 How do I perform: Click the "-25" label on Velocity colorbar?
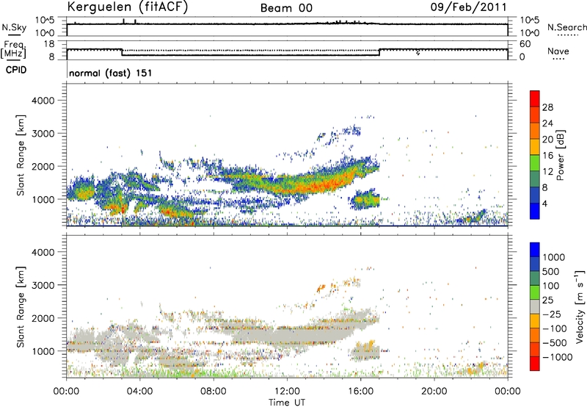click(552, 314)
